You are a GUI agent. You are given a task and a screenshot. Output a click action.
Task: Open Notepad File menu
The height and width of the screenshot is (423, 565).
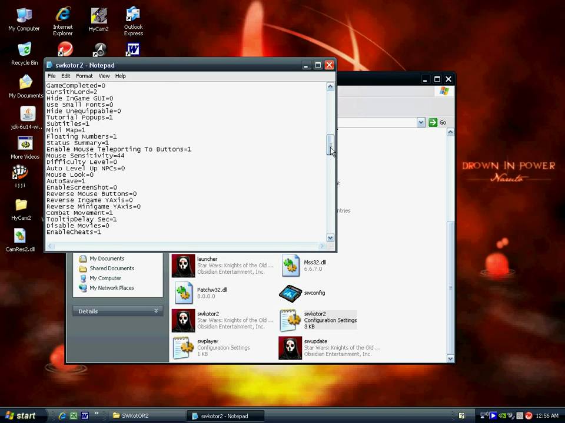click(x=52, y=76)
